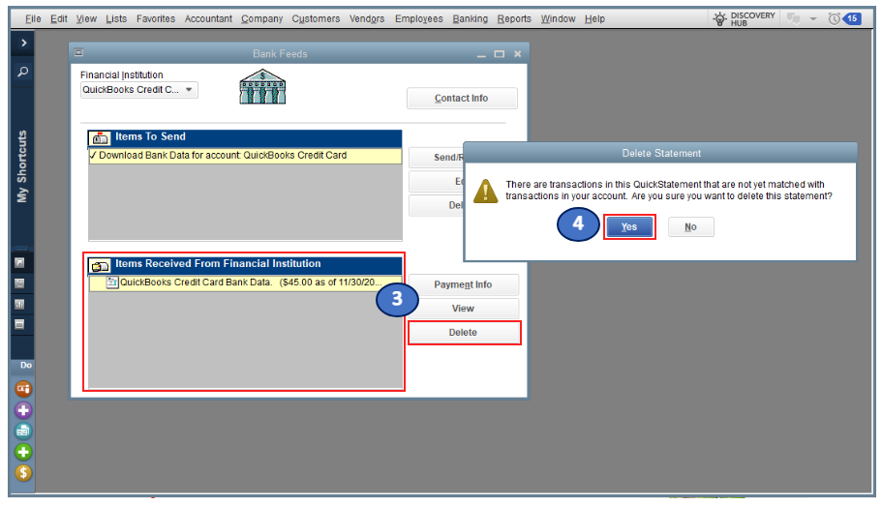The width and height of the screenshot is (882, 505).
Task: Maximize the Bank Feeds window
Action: coord(499,54)
